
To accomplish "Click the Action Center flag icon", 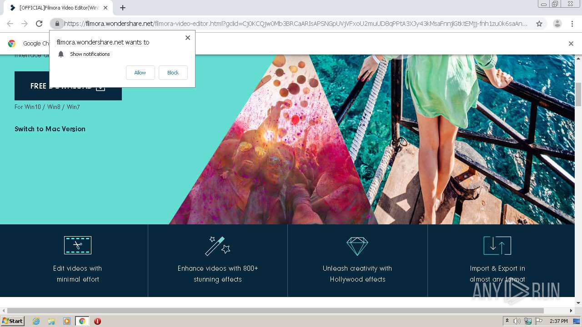I will [x=539, y=321].
